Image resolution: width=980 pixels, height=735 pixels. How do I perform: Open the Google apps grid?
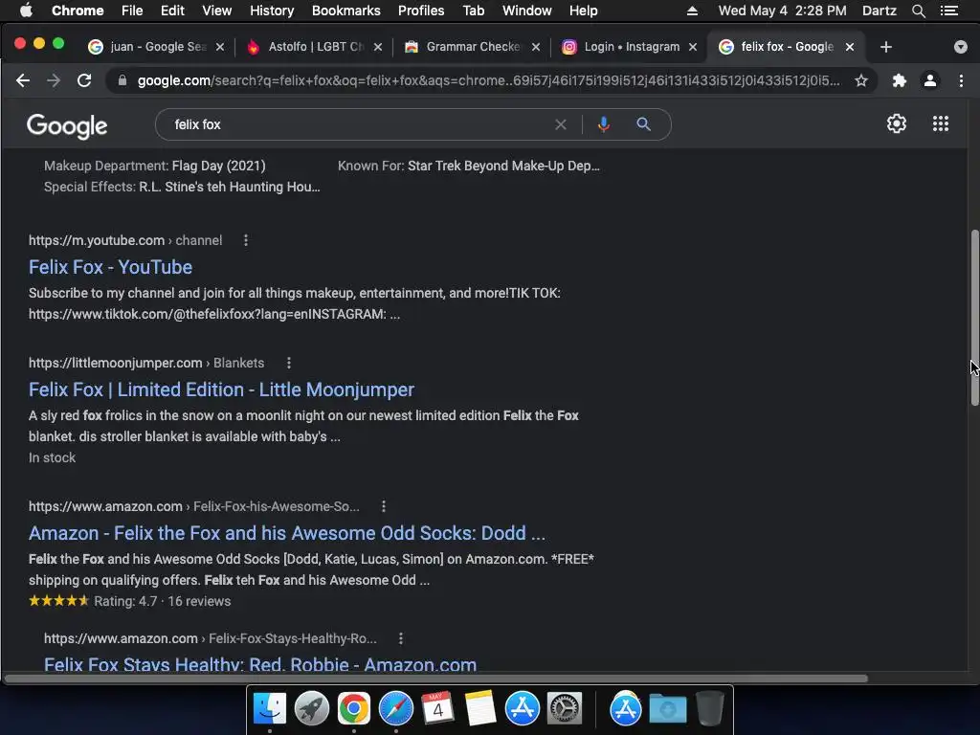[941, 123]
